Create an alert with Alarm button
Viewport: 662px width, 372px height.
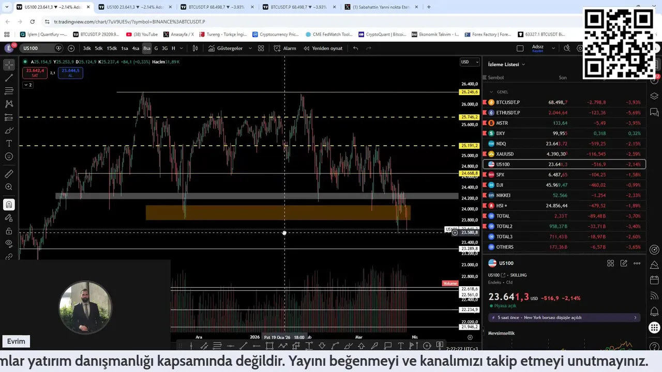click(285, 48)
